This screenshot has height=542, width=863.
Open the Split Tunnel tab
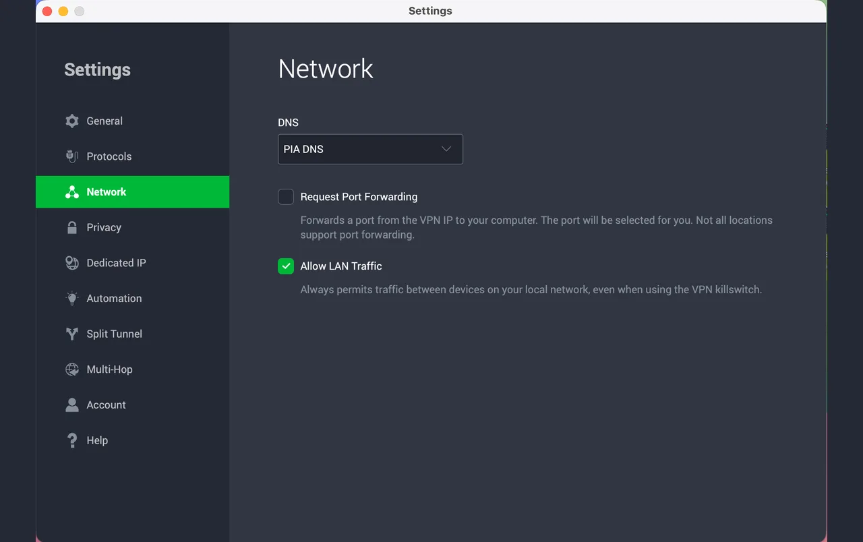tap(132, 334)
